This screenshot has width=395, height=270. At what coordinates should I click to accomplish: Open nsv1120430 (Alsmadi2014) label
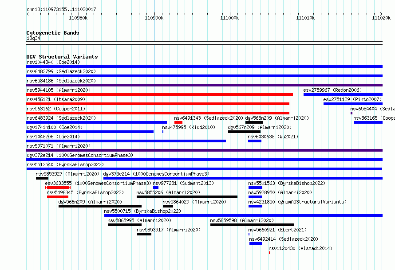pos(300,248)
